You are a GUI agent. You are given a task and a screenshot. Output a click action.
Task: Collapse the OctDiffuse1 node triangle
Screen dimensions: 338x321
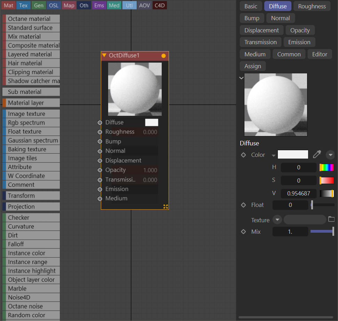pyautogui.click(x=104, y=55)
